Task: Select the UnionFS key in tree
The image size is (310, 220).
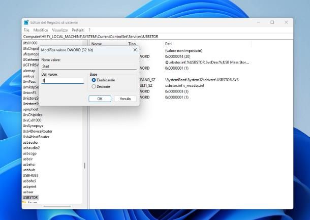Action: (29, 92)
